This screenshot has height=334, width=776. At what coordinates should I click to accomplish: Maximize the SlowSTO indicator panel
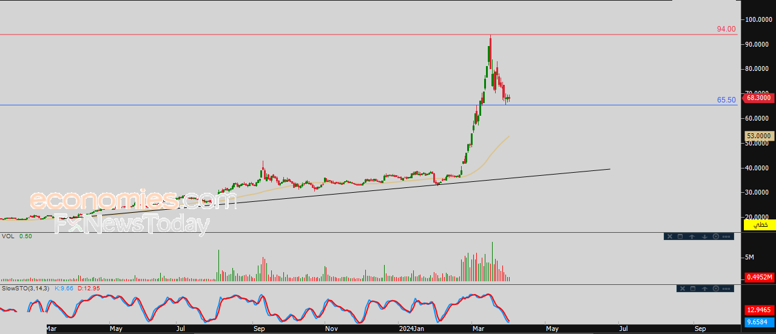[692, 289]
